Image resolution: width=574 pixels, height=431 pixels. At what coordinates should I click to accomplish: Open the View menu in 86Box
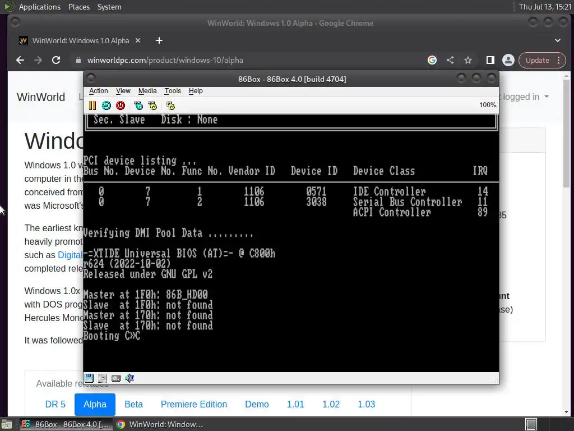click(123, 91)
